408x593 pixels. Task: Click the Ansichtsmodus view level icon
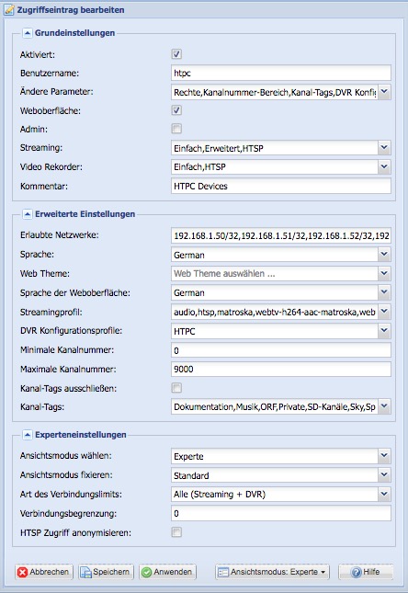coord(223,572)
